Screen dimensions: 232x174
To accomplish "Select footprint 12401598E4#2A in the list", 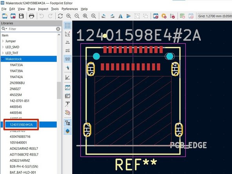I will click(x=21, y=125).
